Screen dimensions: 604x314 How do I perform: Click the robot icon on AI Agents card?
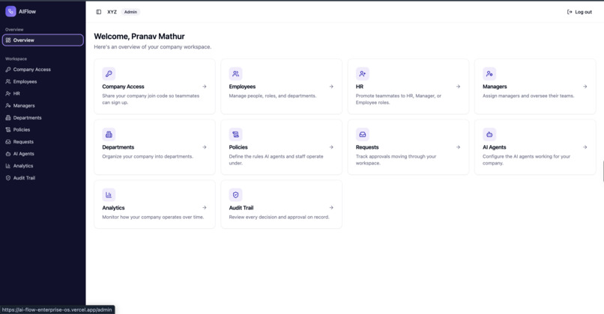tap(489, 134)
